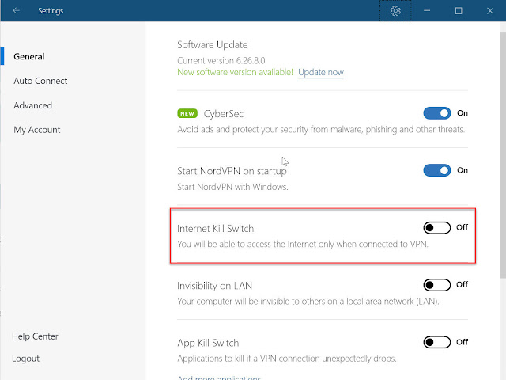The image size is (506, 380).
Task: Enable the Internet Kill Switch toggle
Action: [437, 228]
